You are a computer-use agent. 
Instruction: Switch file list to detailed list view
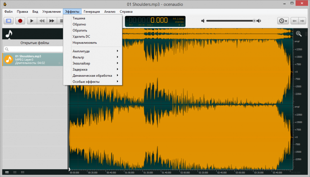(7, 171)
